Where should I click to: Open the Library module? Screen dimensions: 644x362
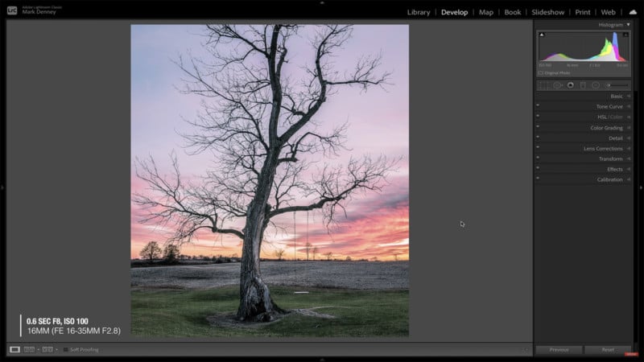click(x=419, y=12)
